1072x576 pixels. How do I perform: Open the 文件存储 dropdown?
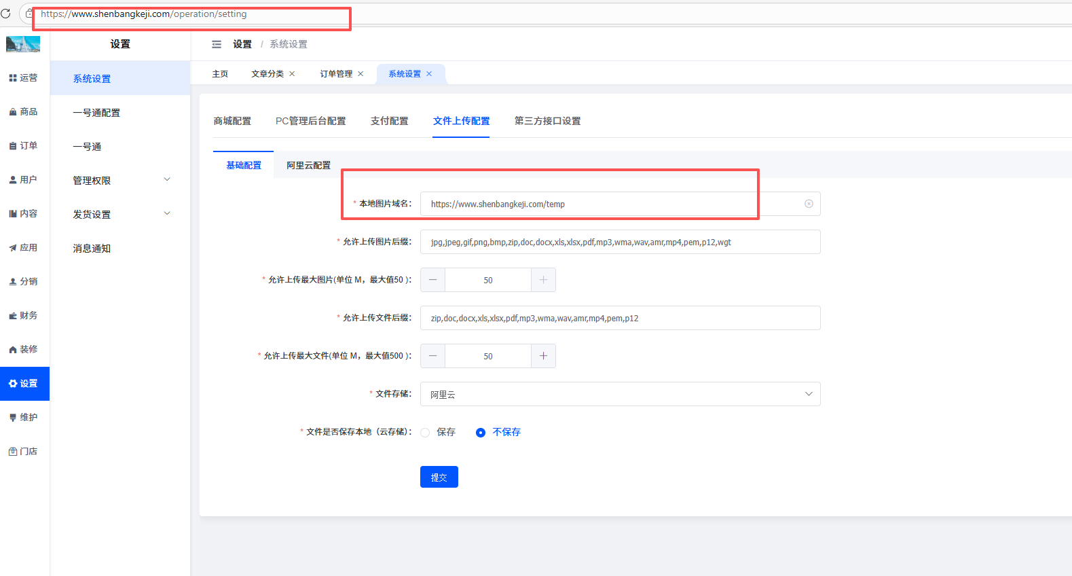tap(620, 394)
